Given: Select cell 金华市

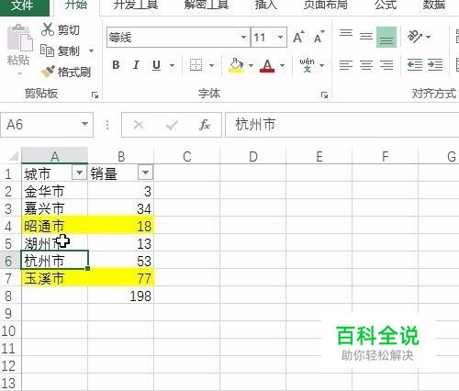Looking at the screenshot, I should (55, 191).
